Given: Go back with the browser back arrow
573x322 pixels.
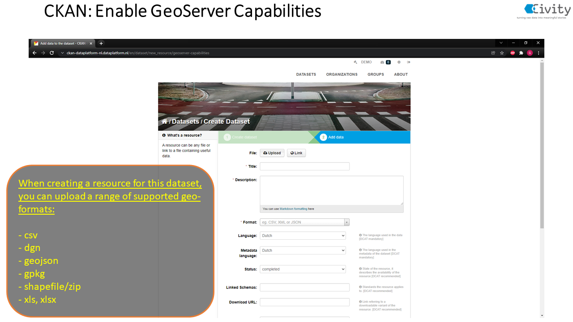Looking at the screenshot, I should [34, 53].
